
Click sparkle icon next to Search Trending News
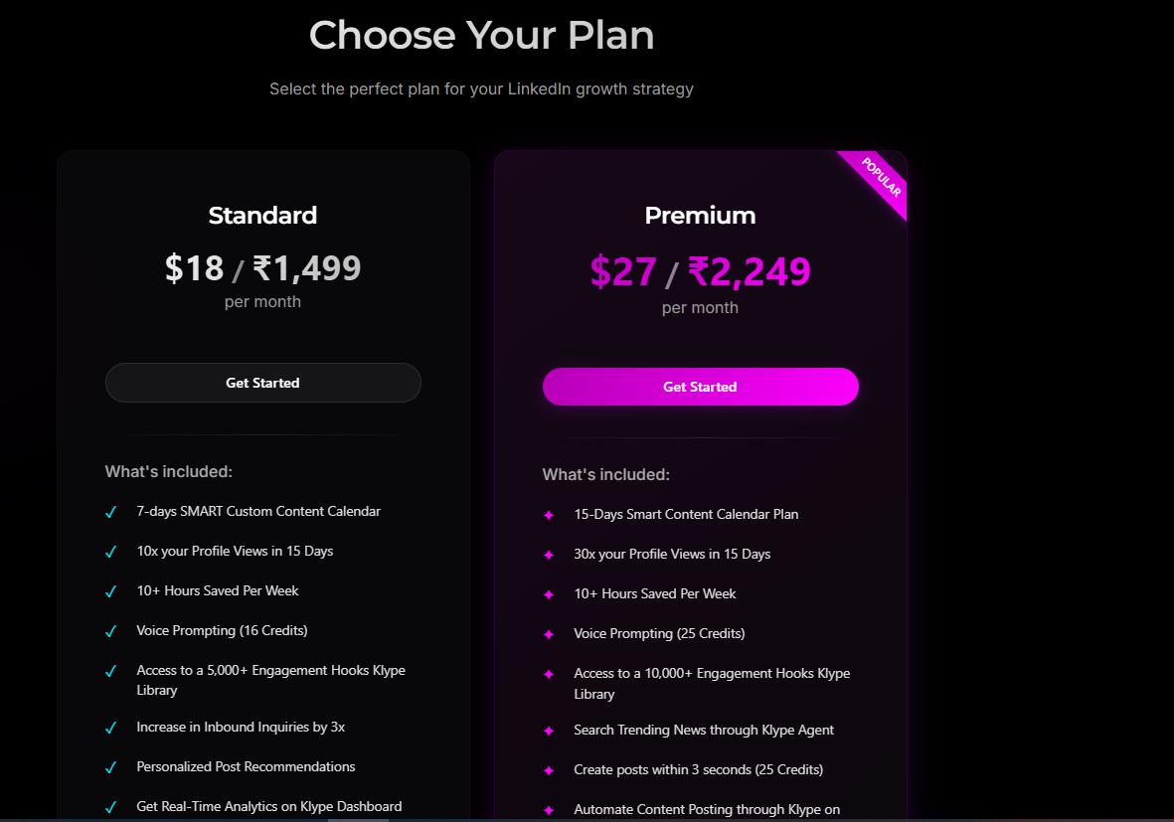coord(549,731)
